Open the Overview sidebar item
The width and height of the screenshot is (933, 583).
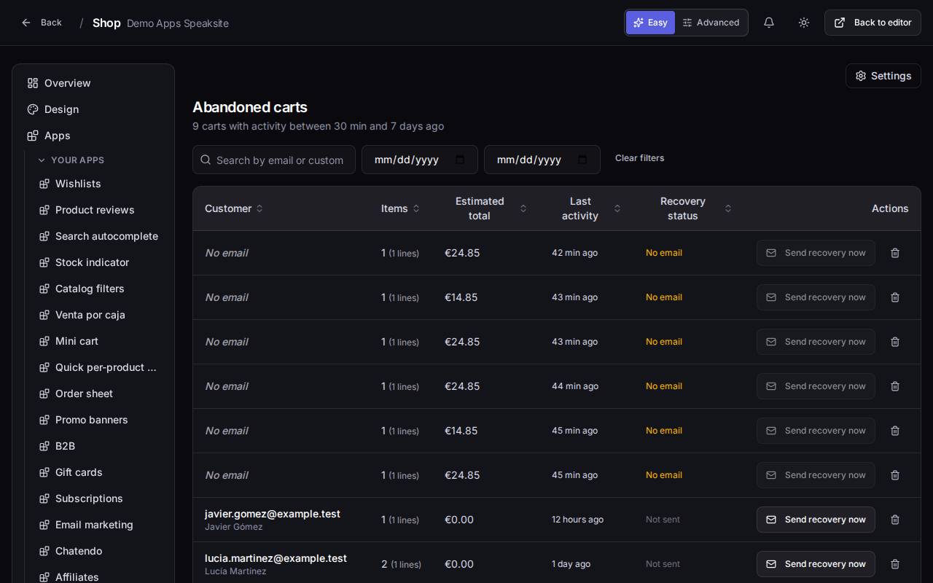(x=93, y=83)
